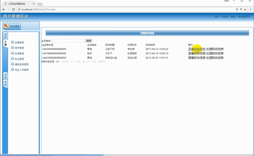Click ID number 142746000000000000

pos(54,53)
